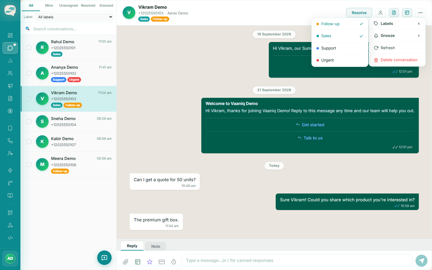The height and width of the screenshot is (270, 432).
Task: Open the developer code brackets icon
Action: 10,238
